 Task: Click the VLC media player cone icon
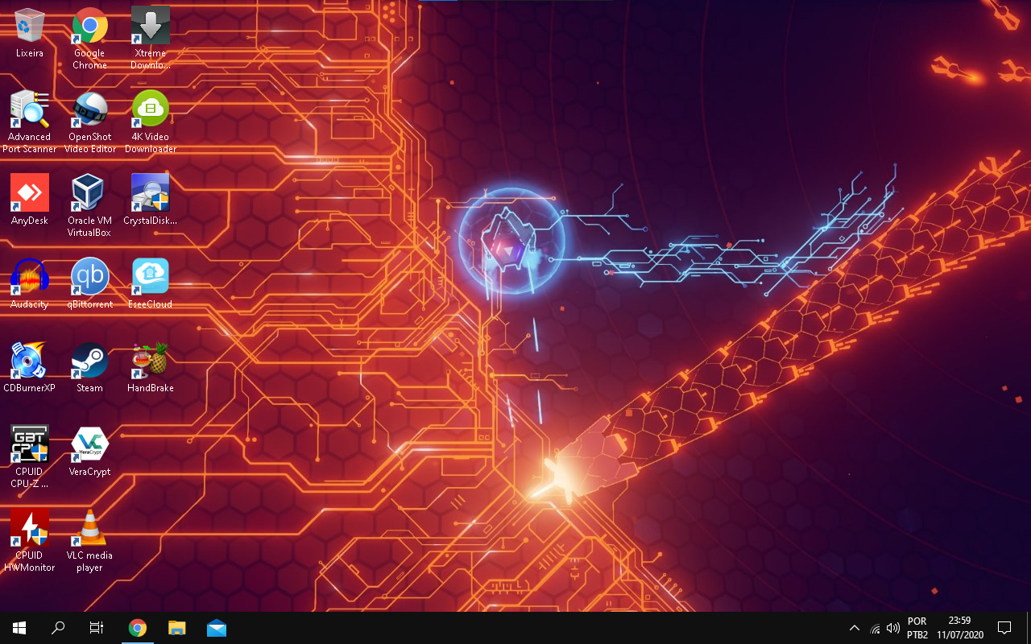point(89,529)
